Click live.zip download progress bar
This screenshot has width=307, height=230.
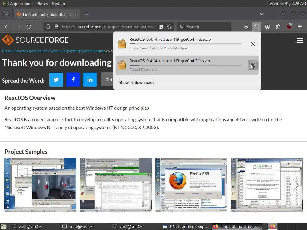point(185,44)
